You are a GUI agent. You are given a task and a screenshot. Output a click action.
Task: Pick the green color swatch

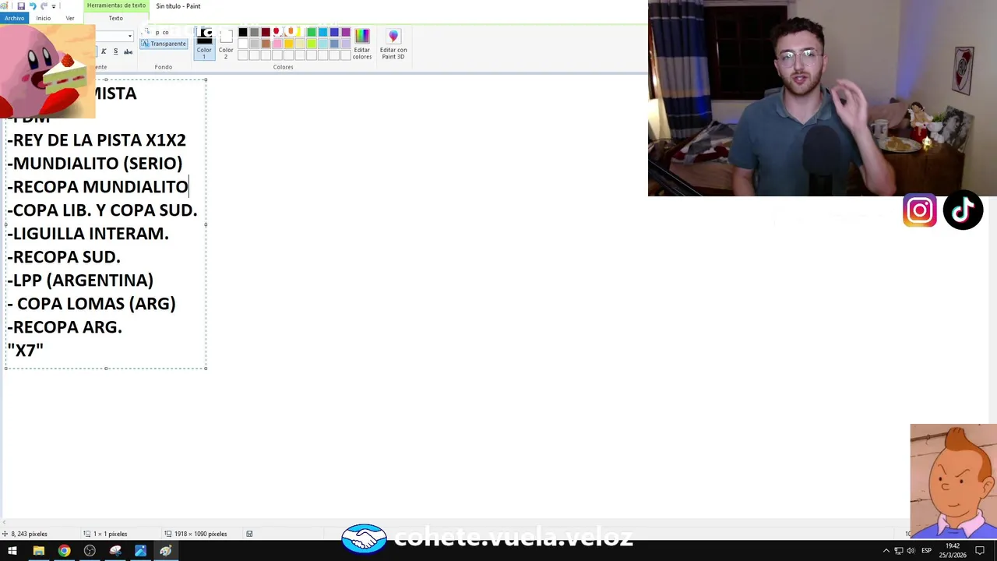tap(312, 32)
